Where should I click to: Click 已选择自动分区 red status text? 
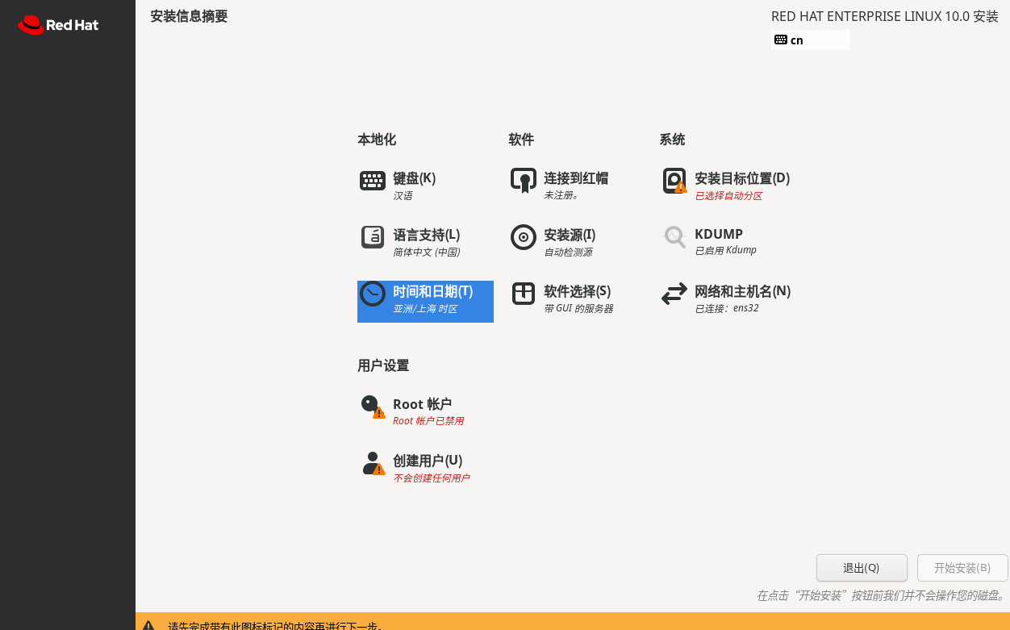point(728,196)
